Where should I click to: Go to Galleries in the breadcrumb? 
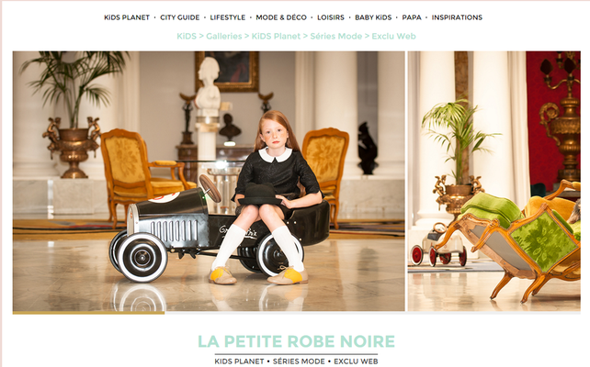click(x=224, y=36)
